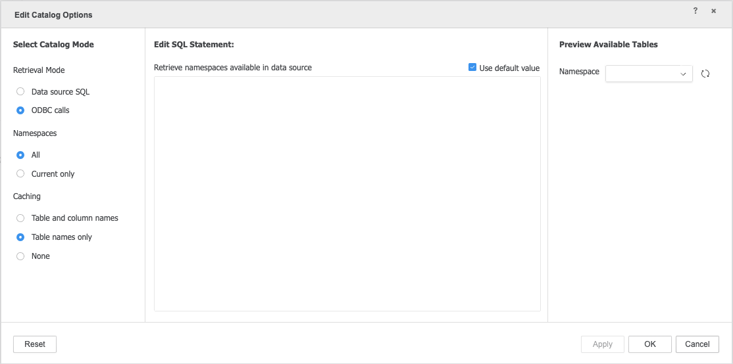This screenshot has width=733, height=364.
Task: Refresh the namespace list with the circular arrows icon
Action: [705, 74]
